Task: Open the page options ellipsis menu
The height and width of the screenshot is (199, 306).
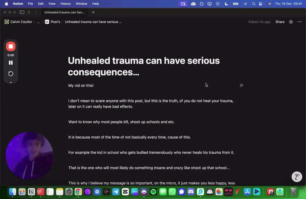Action: [x=300, y=22]
